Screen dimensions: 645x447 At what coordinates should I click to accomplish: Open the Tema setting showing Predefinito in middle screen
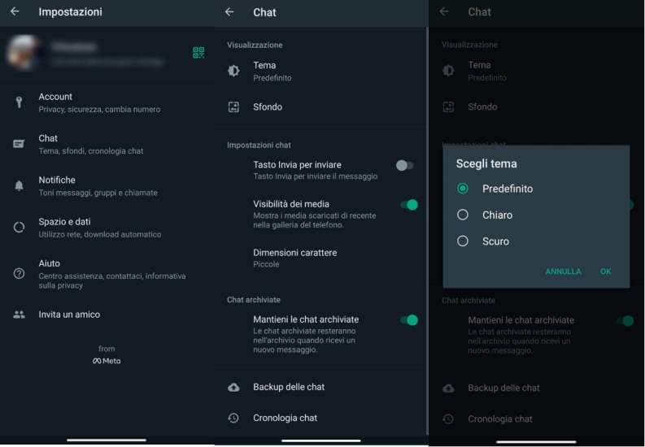click(321, 71)
